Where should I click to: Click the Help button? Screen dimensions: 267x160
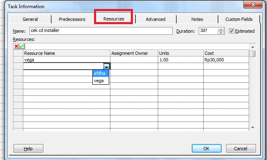pos(28,149)
